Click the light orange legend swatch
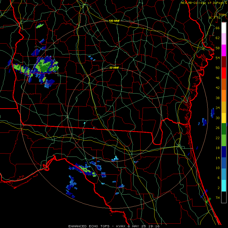 224,96
